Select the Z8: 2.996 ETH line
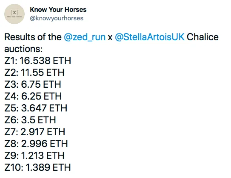This screenshot has width=231, height=178. [x=36, y=144]
